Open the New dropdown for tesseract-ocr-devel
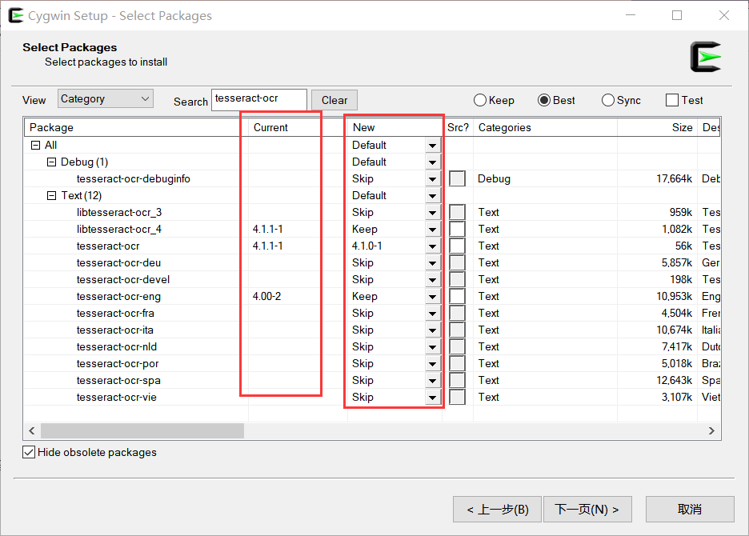Viewport: 749px width, 536px height. coord(432,279)
